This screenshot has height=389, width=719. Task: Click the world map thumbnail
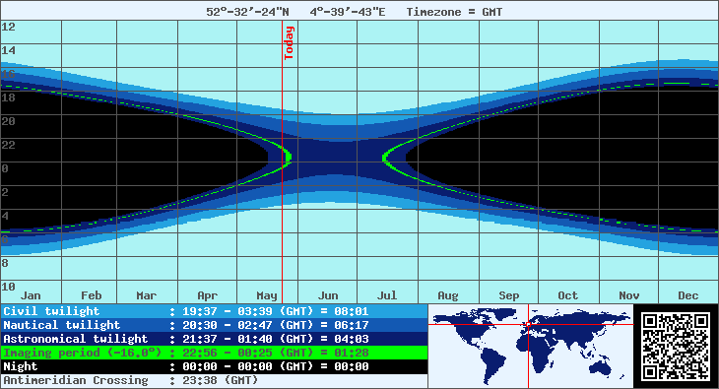tap(531, 347)
